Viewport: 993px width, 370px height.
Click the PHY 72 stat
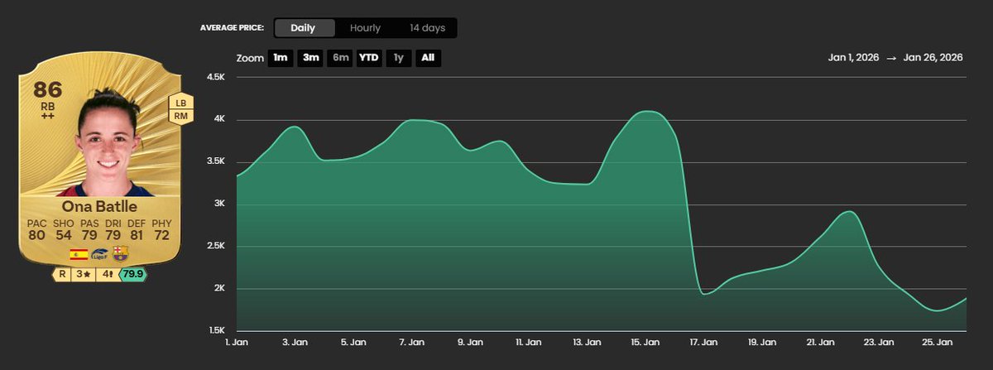pos(160,230)
